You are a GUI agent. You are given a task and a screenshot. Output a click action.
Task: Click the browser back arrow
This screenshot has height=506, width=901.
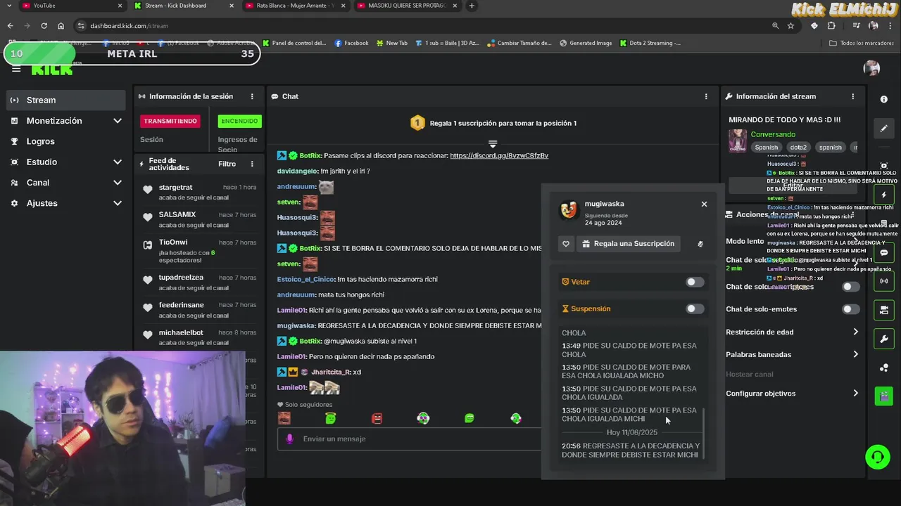[x=11, y=25]
